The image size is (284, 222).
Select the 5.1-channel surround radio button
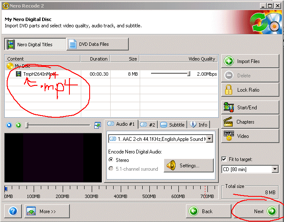pyautogui.click(x=111, y=169)
